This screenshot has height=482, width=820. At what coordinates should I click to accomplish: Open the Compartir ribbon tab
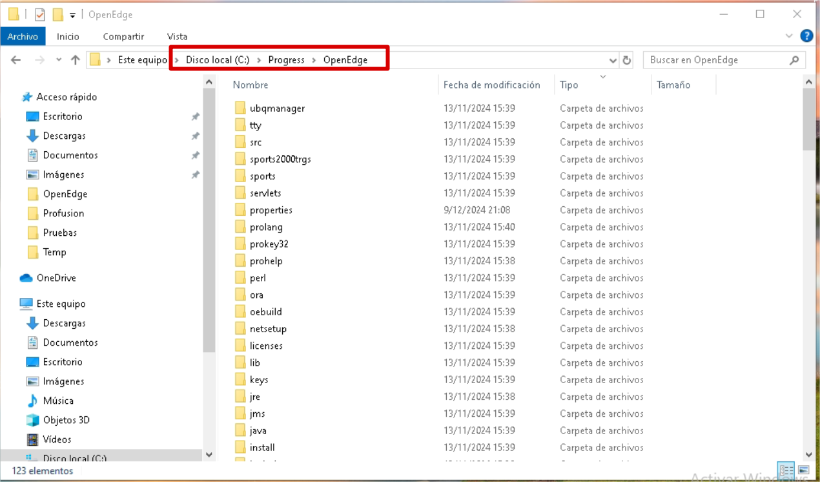click(x=123, y=37)
